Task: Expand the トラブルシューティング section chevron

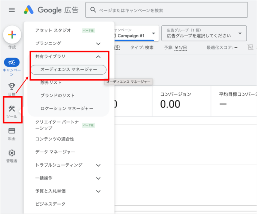Action: pyautogui.click(x=98, y=165)
